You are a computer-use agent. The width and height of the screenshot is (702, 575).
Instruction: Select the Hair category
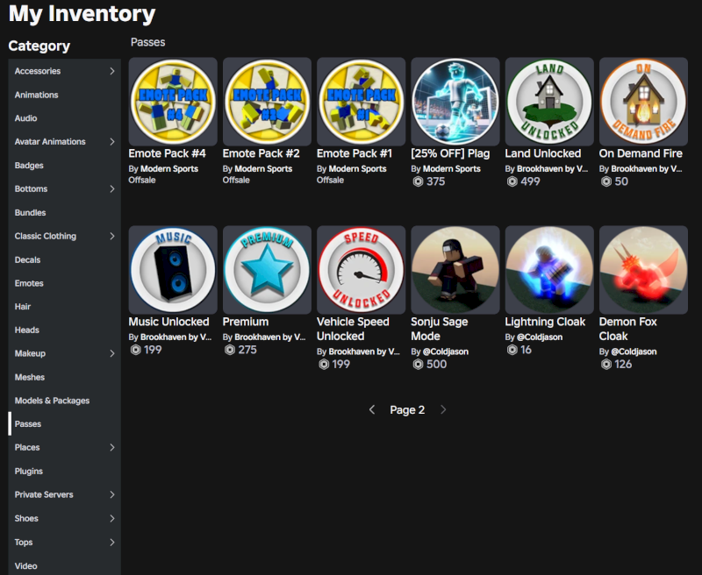point(64,307)
